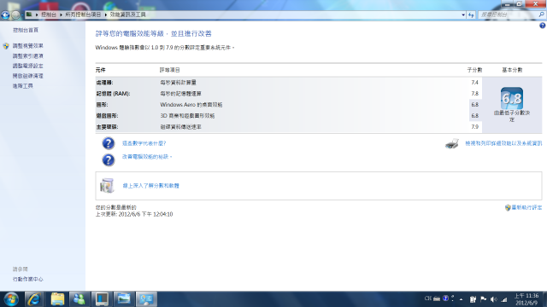Click 效能資訊及工具 breadcrumb segment
Image resolution: width=547 pixels, height=307 pixels.
[127, 14]
